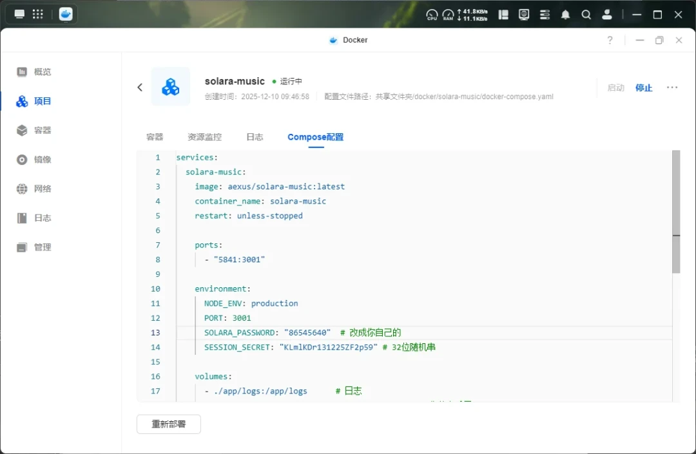696x454 pixels.
Task: Click the solara-music project title
Action: point(235,81)
